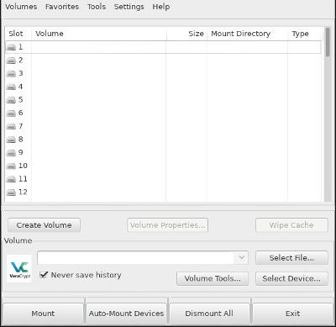Click the Volume Properties button
Viewport: 336px width, 327px height.
click(167, 225)
